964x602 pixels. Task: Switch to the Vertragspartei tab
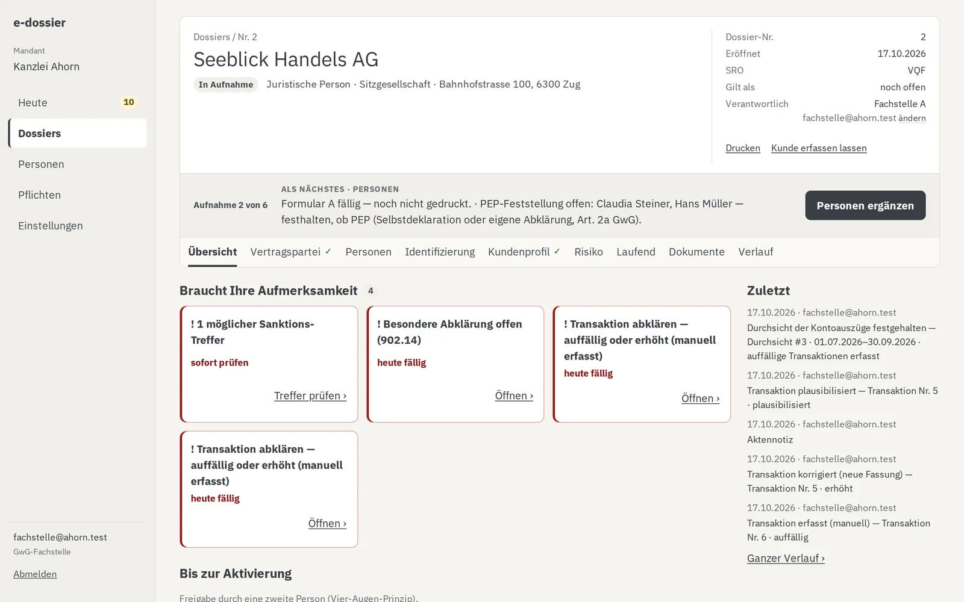point(291,252)
